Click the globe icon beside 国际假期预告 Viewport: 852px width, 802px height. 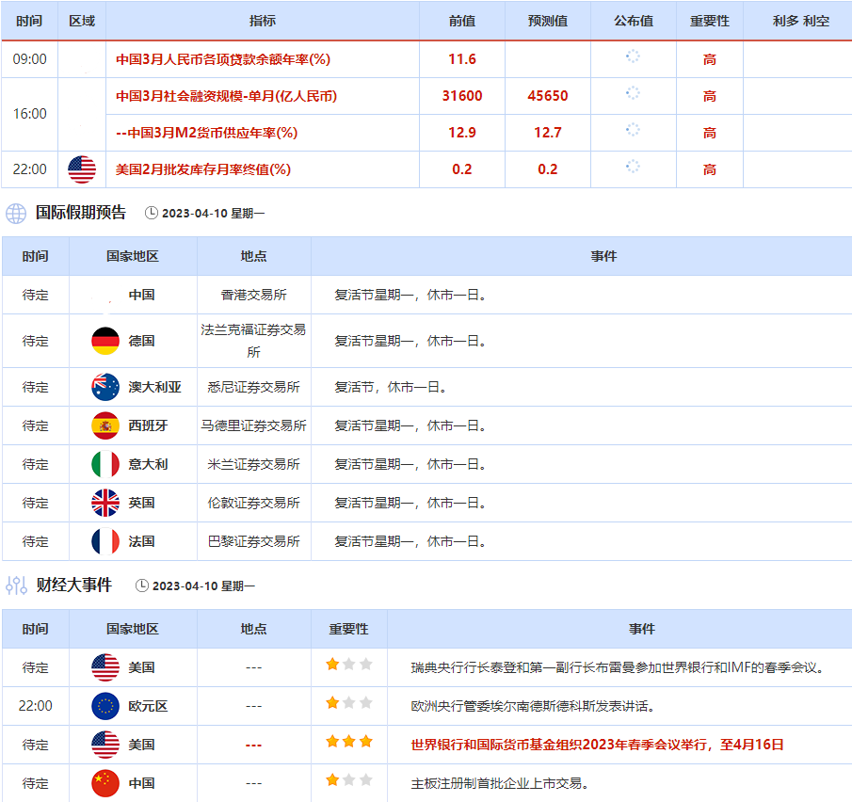coord(16,213)
